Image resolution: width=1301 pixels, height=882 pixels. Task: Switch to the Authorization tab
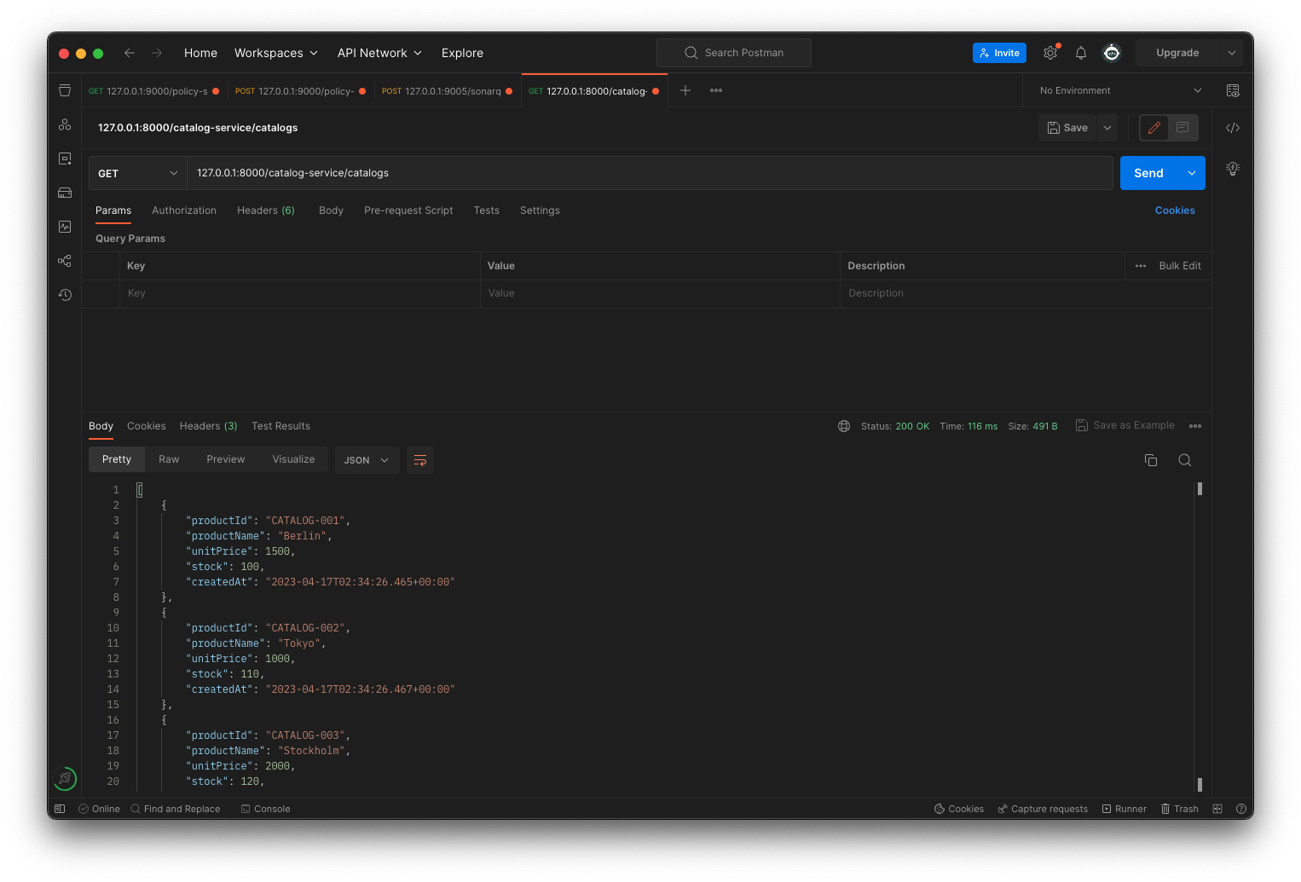(184, 210)
